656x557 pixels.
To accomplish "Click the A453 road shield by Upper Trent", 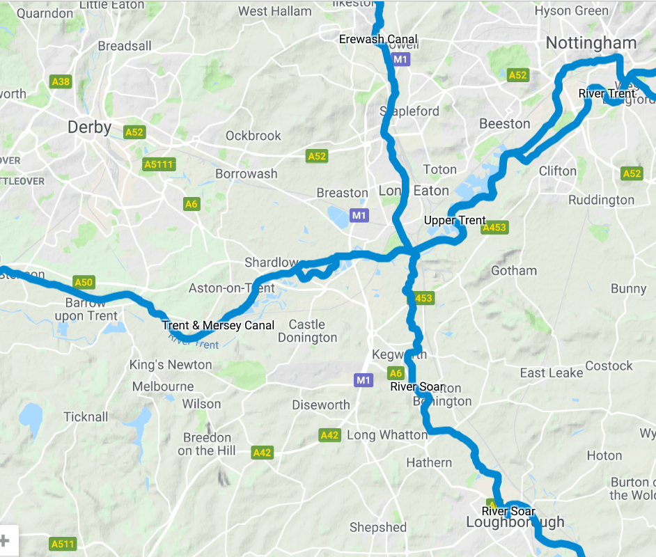I will pos(494,228).
